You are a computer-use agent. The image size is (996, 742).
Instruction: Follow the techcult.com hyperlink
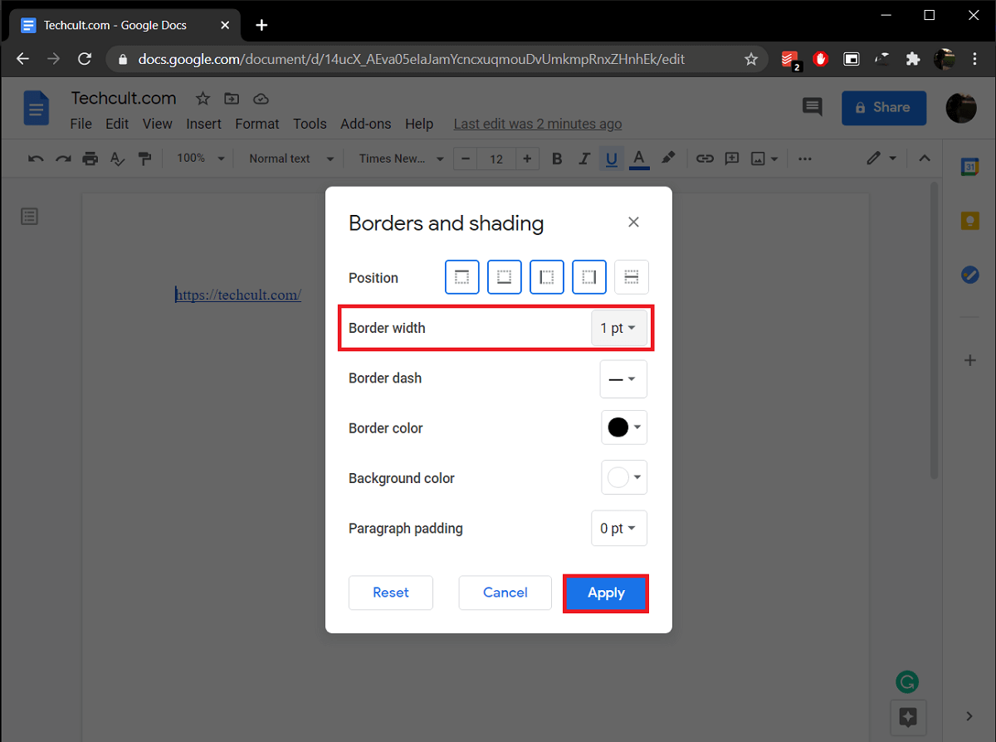[238, 295]
